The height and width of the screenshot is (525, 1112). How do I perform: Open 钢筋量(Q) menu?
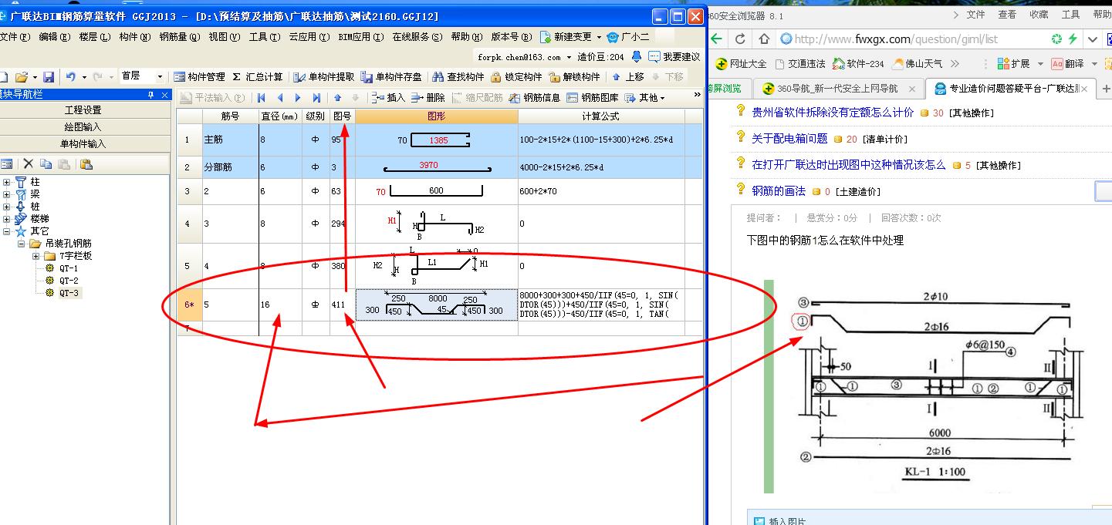[179, 37]
